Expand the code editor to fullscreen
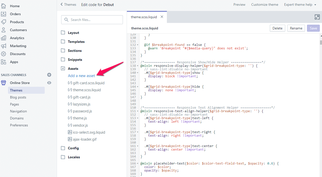Viewport: 322px width, 177px height. click(x=317, y=17)
